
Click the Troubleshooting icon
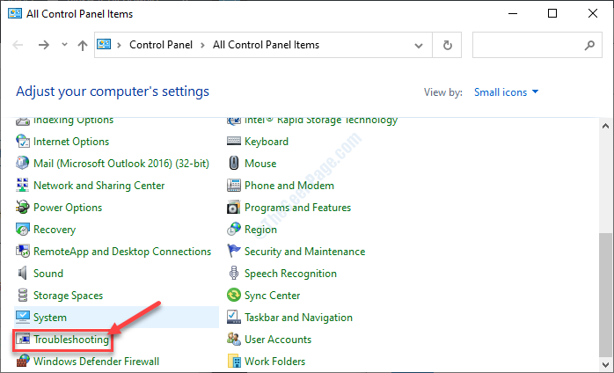[x=22, y=340]
